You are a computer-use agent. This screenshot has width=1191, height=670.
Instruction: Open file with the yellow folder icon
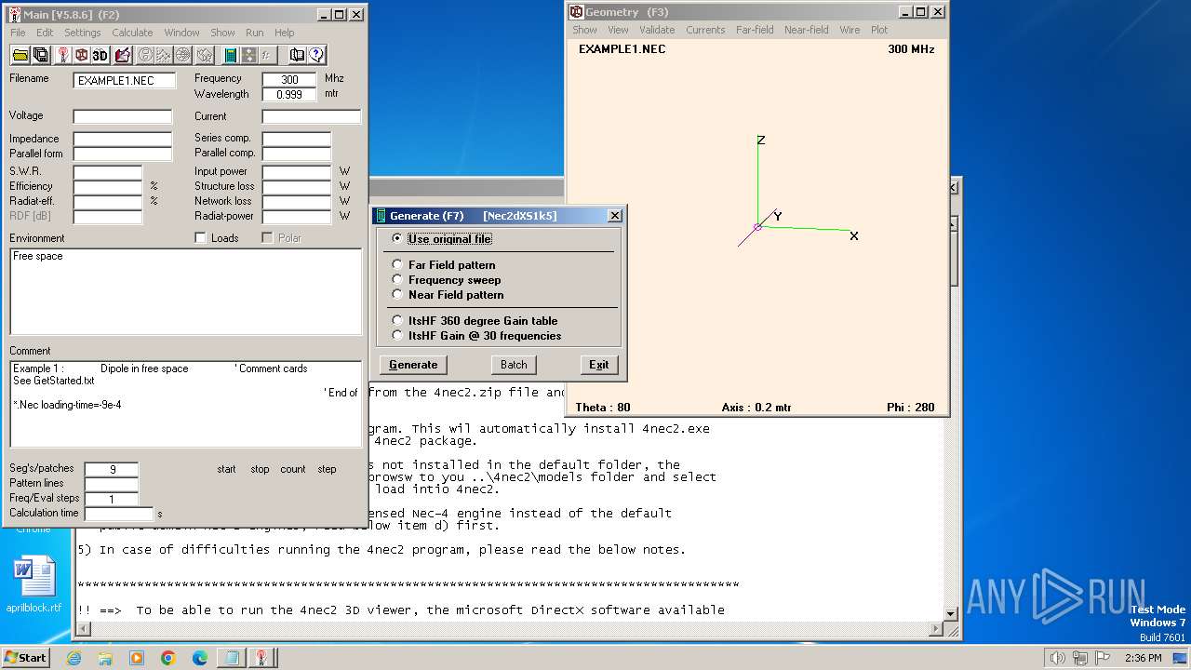point(20,55)
